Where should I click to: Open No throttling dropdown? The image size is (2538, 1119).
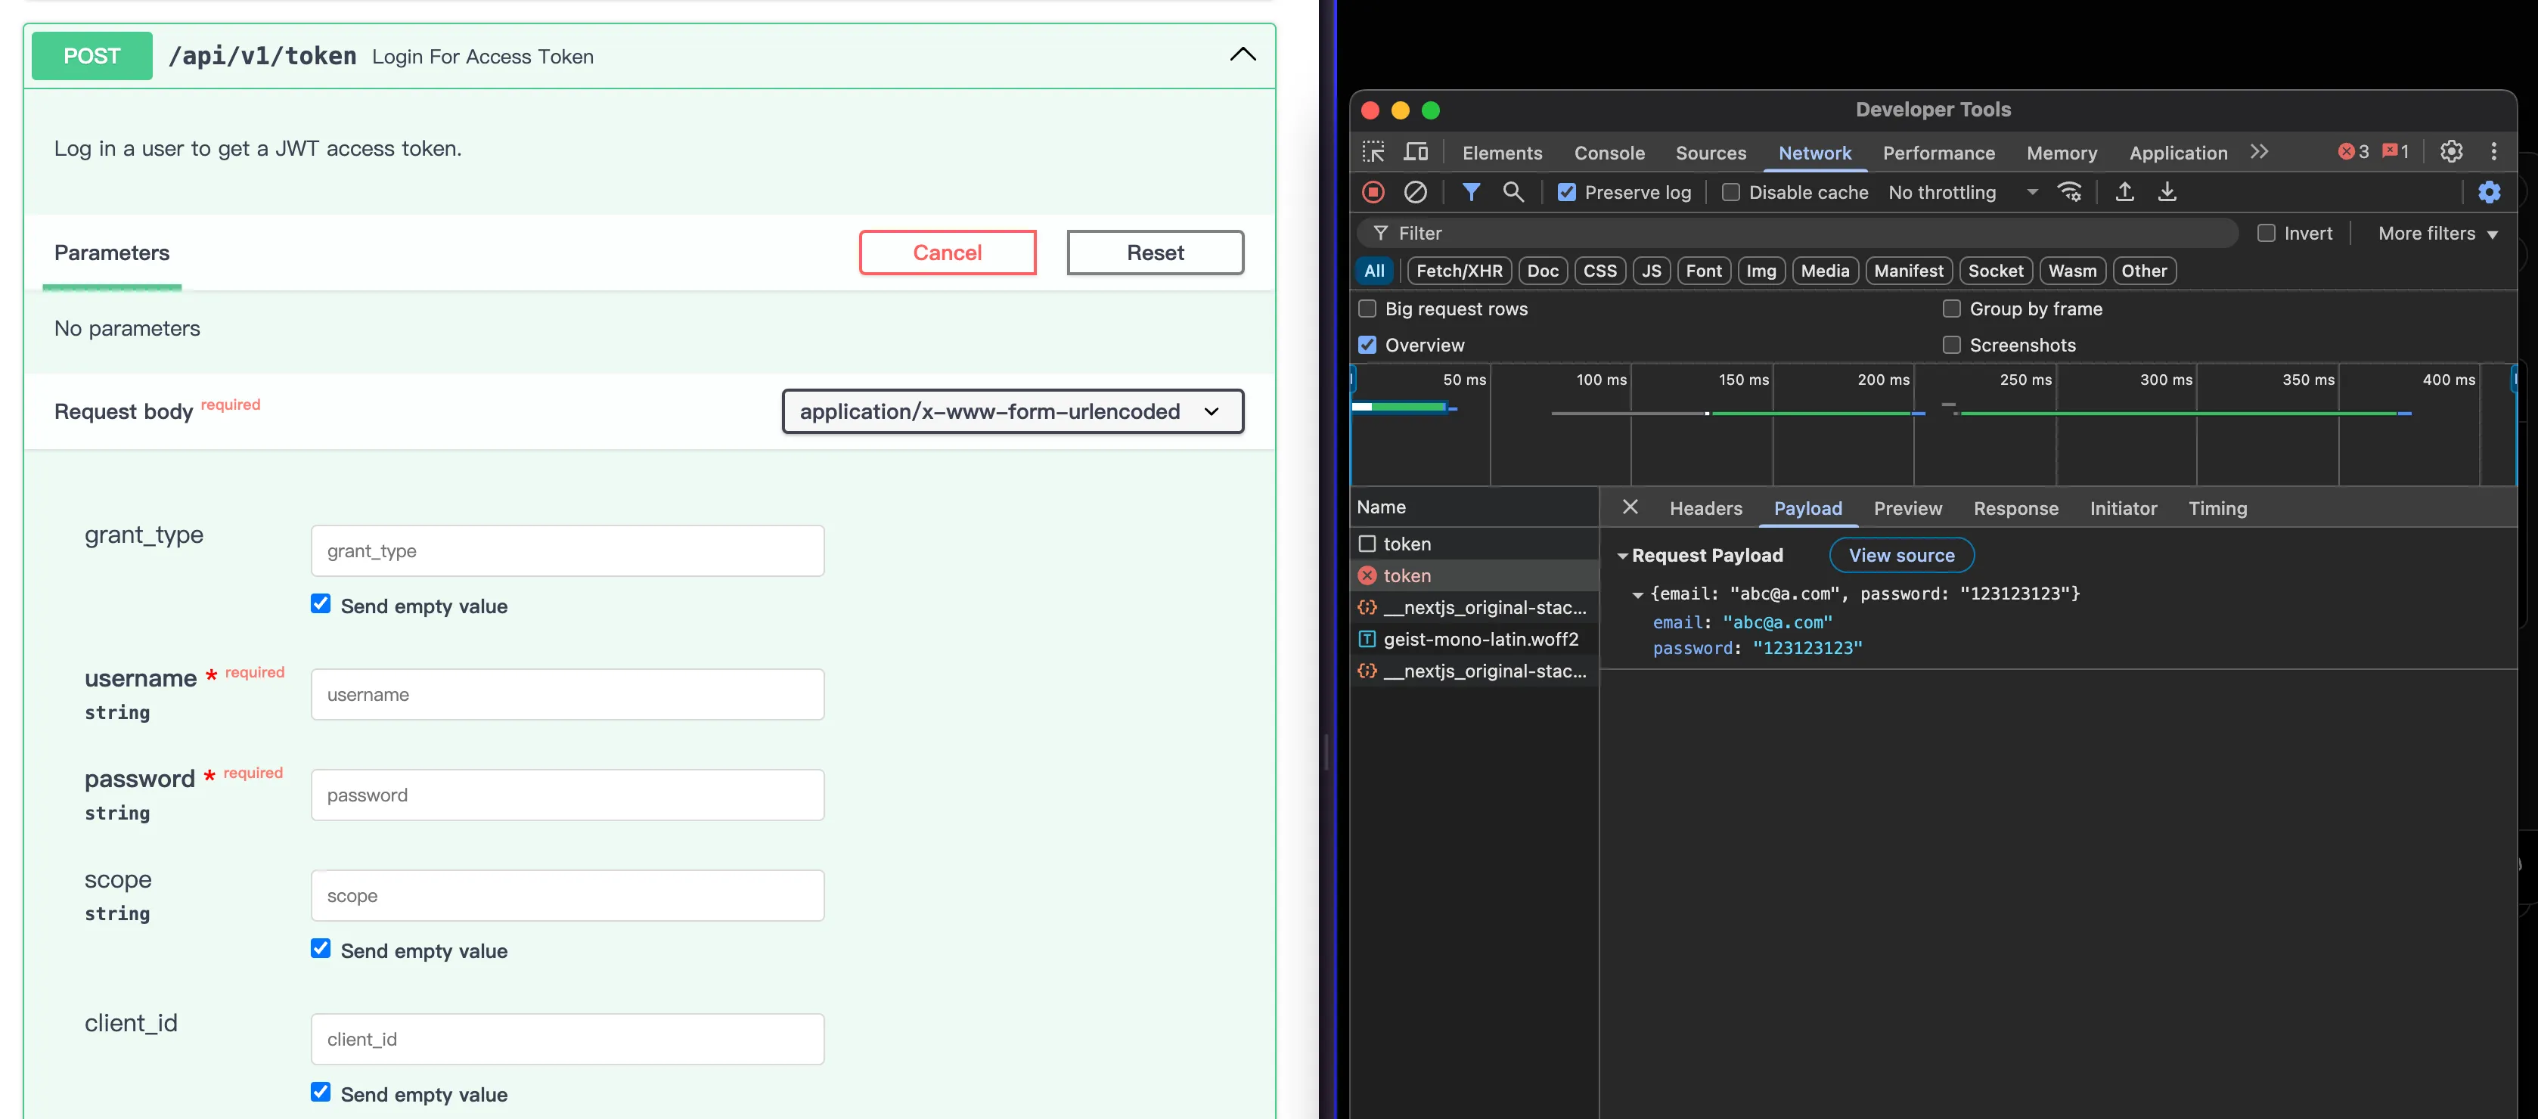coord(1961,193)
